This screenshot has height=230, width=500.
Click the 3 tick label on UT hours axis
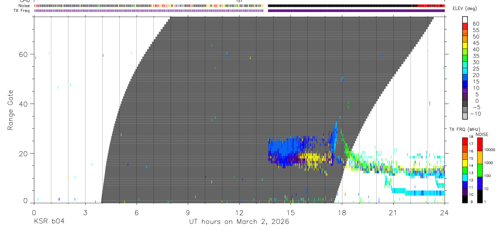pyautogui.click(x=85, y=213)
